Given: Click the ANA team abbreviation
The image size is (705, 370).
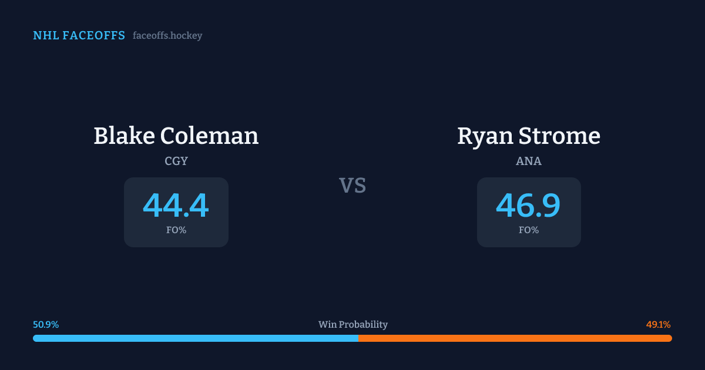Looking at the screenshot, I should (x=529, y=161).
